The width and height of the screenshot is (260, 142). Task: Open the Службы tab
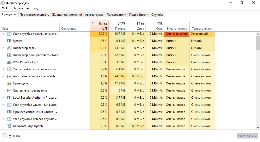(x=157, y=15)
